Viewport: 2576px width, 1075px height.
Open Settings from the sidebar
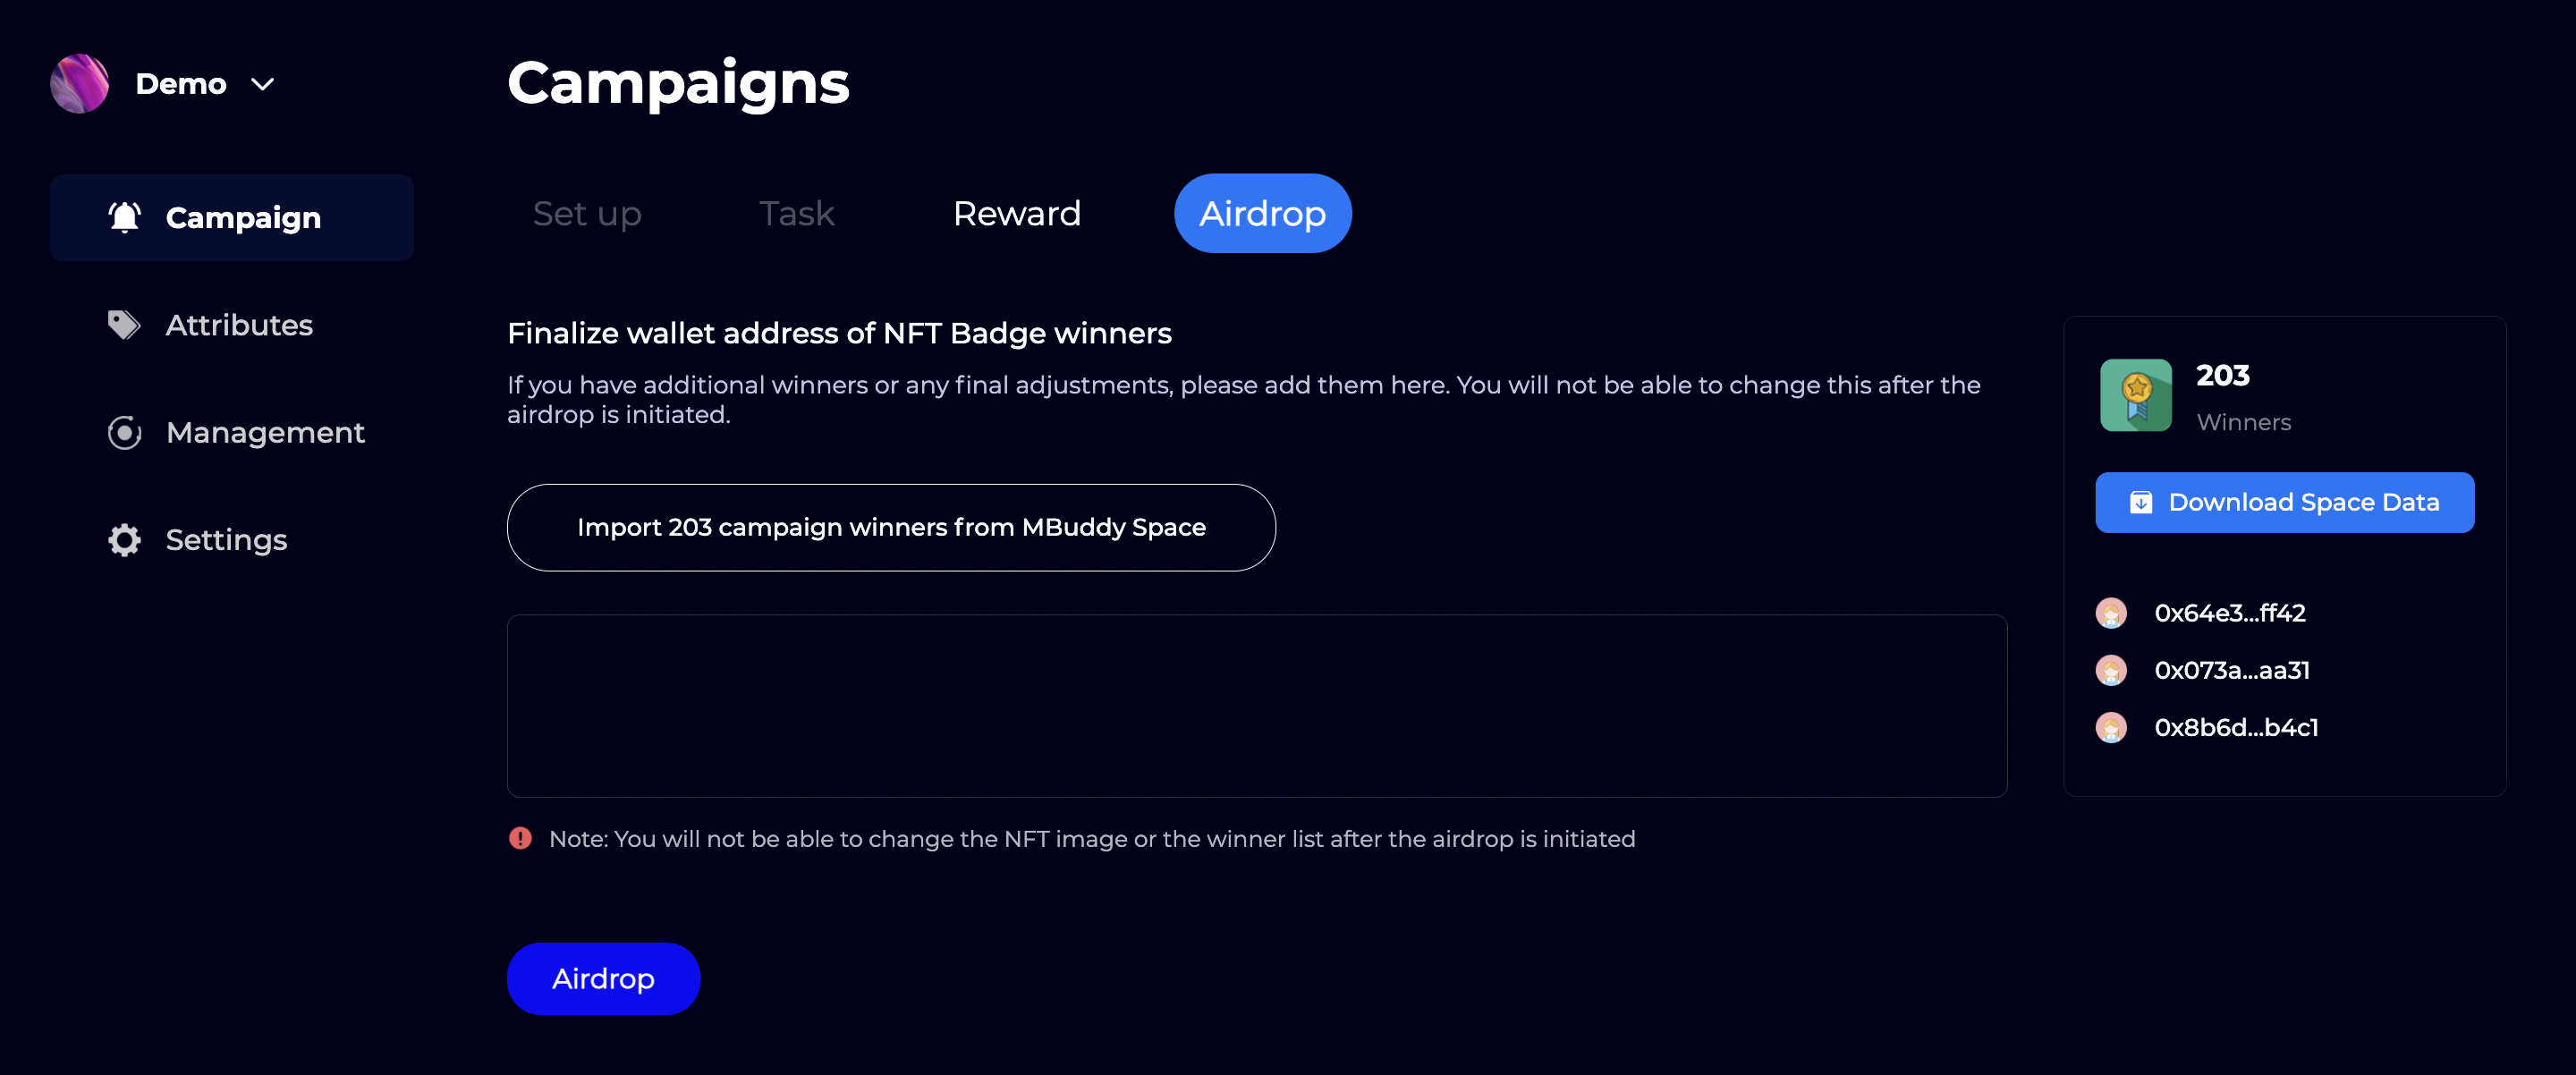point(226,540)
